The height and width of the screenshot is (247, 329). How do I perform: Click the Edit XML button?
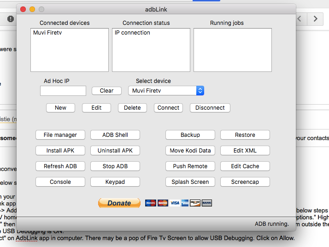[x=245, y=151]
